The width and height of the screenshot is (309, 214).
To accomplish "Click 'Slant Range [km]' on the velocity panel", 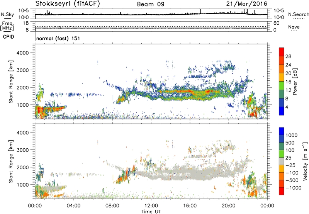I will (x=11, y=161).
